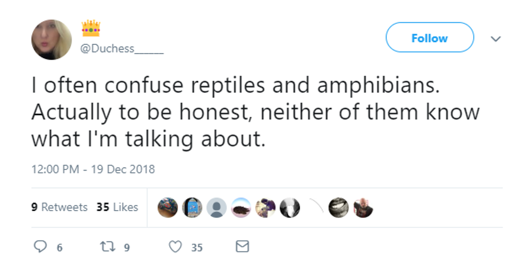Open the blue window liker avatar
This screenshot has height=274, width=532.
coord(192,207)
